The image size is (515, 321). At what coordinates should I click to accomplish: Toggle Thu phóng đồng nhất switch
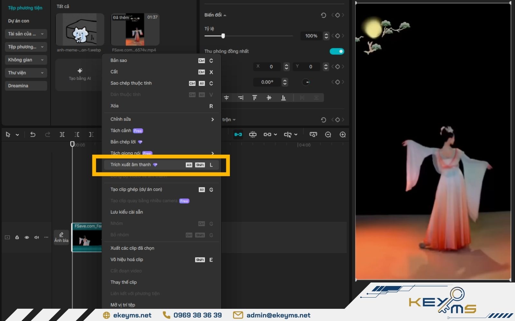click(337, 51)
